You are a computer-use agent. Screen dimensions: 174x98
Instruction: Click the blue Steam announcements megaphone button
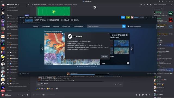click(123, 17)
